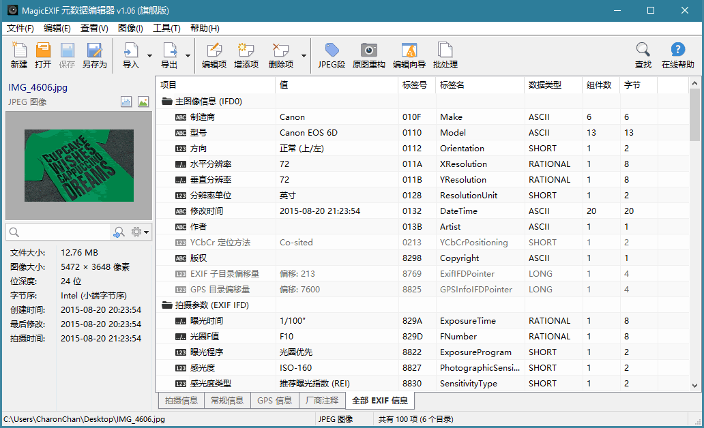
Task: Click the 打开 (Open) toolbar icon
Action: (43, 50)
